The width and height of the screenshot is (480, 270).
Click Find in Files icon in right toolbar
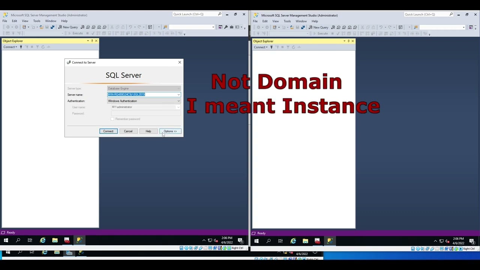415,27
